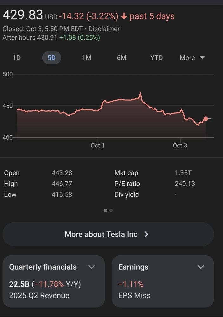Expand the Quarterly financials card
This screenshot has height=317, width=223.
(x=92, y=267)
